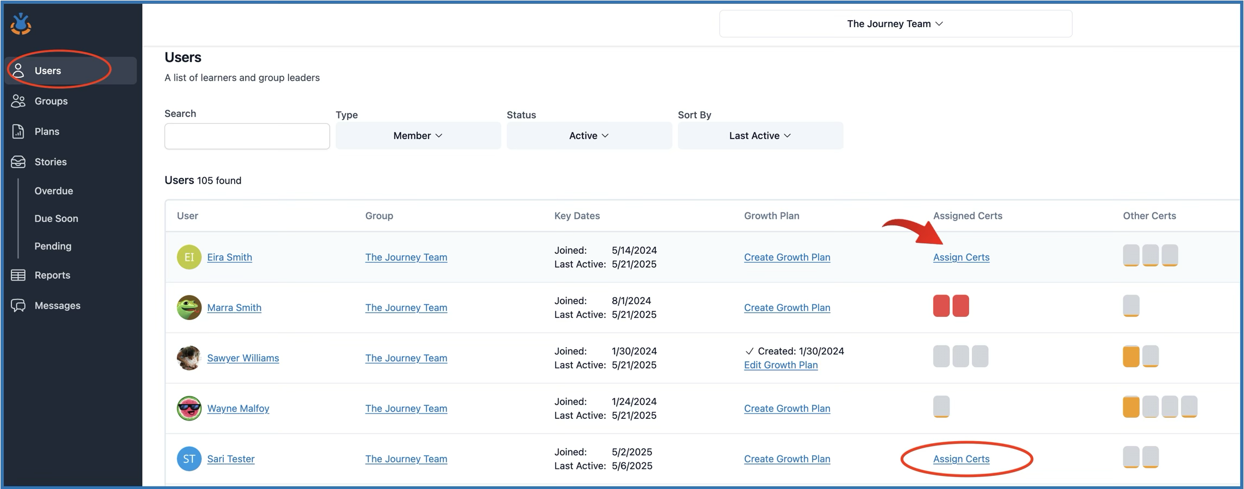Click the Messages chat bubble icon
This screenshot has height=489, width=1244.
18,305
